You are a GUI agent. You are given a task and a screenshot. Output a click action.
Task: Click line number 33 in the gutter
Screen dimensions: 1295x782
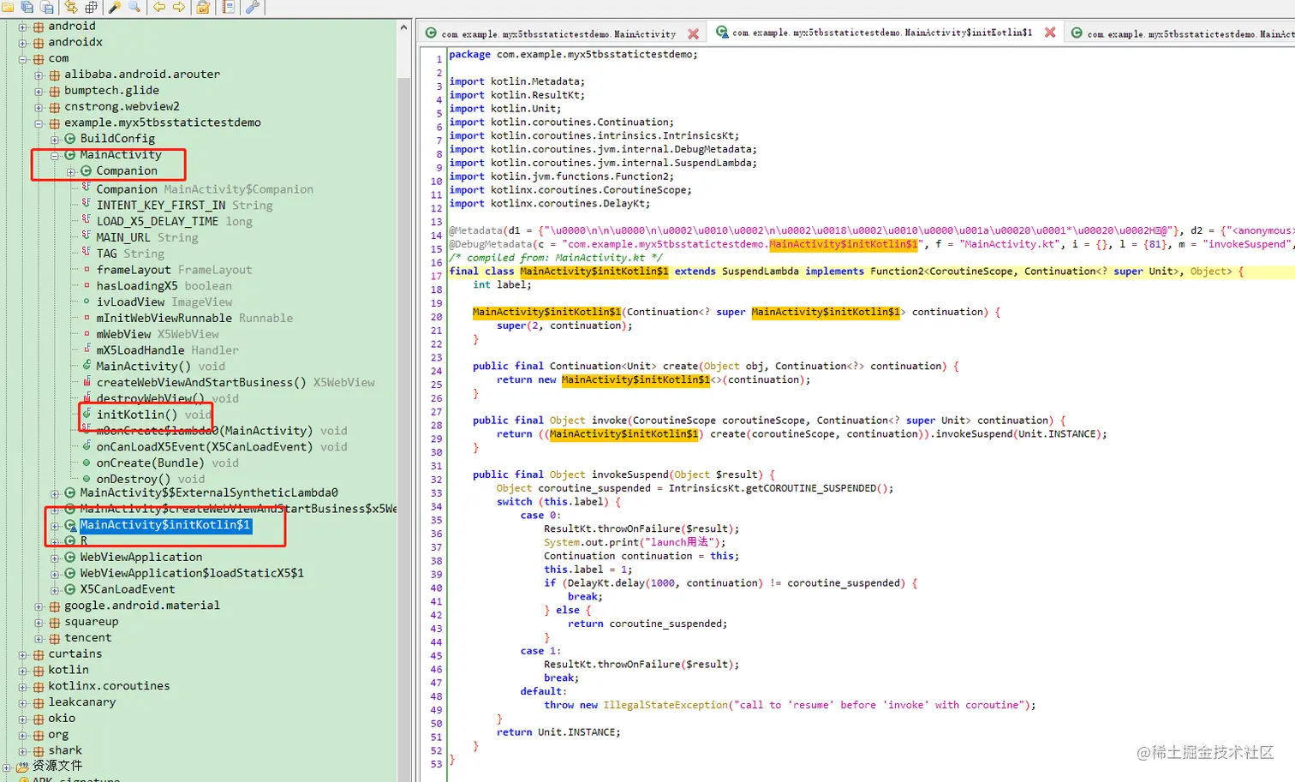[436, 493]
